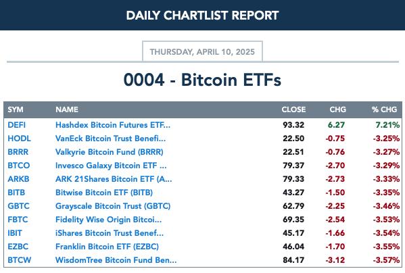Open the HODL symbol link

[x=19, y=139]
